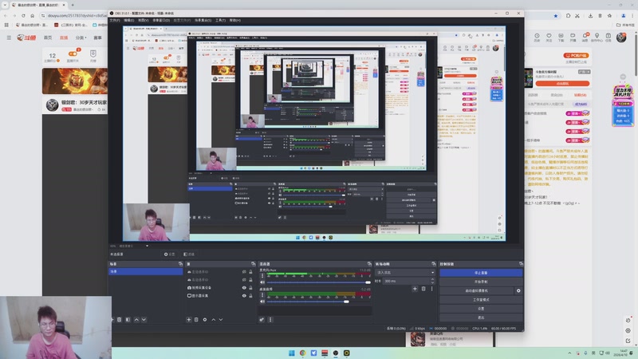Open the scene transition type dropdown
Screen dimensions: 638x359
point(405,272)
